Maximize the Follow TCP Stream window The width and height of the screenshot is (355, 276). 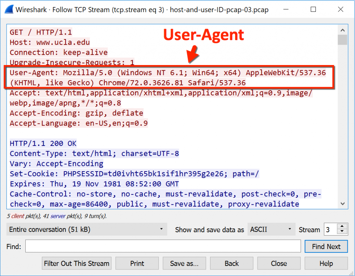tap(313, 10)
